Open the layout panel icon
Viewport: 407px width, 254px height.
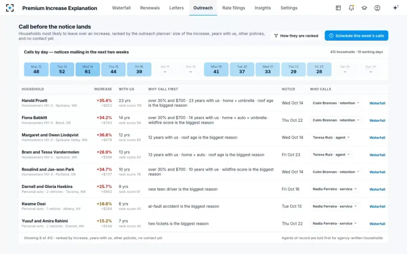pos(338,8)
